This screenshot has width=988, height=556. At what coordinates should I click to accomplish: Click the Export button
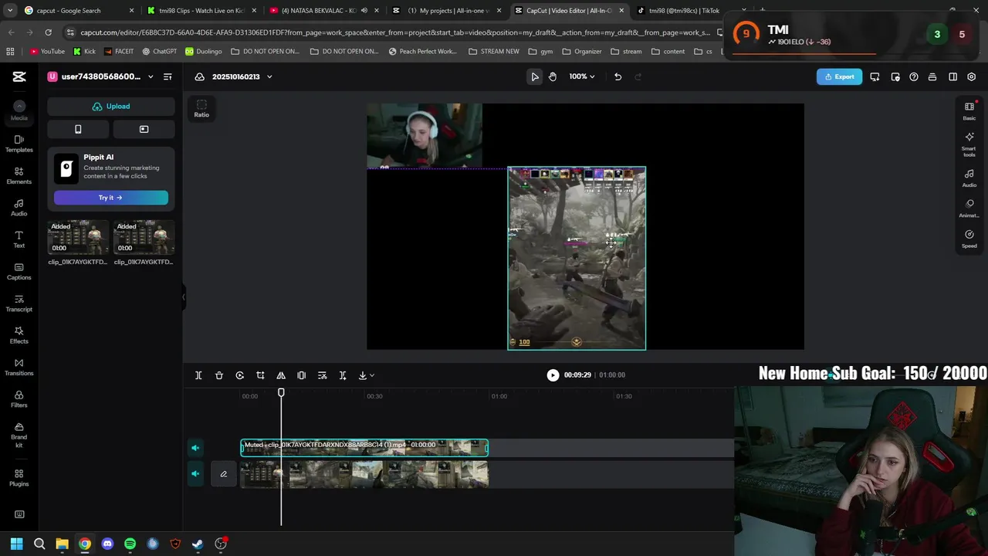[x=839, y=76]
